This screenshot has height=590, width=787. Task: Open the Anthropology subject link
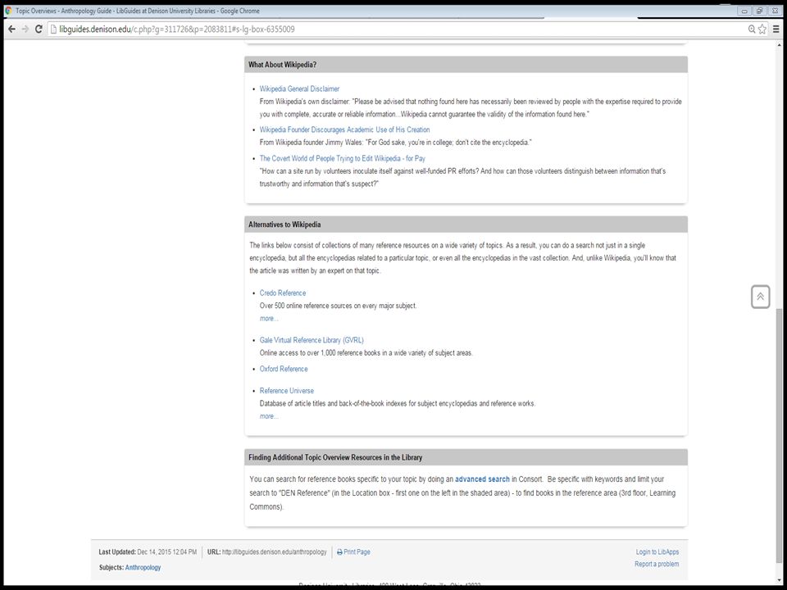pyautogui.click(x=143, y=567)
